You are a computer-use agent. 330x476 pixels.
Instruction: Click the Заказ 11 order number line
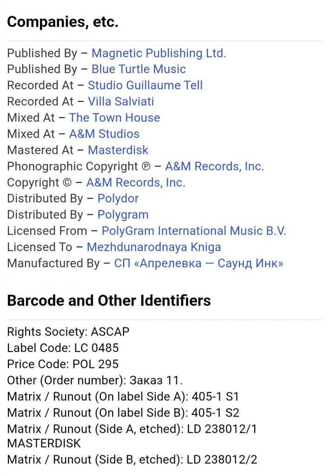[x=95, y=380]
